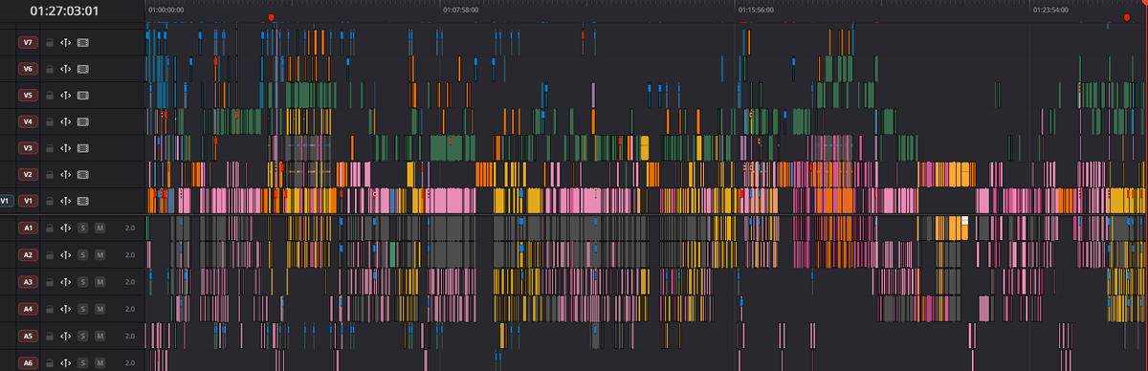The height and width of the screenshot is (371, 1148).
Task: Select the V7 track destination button
Action: [x=28, y=43]
